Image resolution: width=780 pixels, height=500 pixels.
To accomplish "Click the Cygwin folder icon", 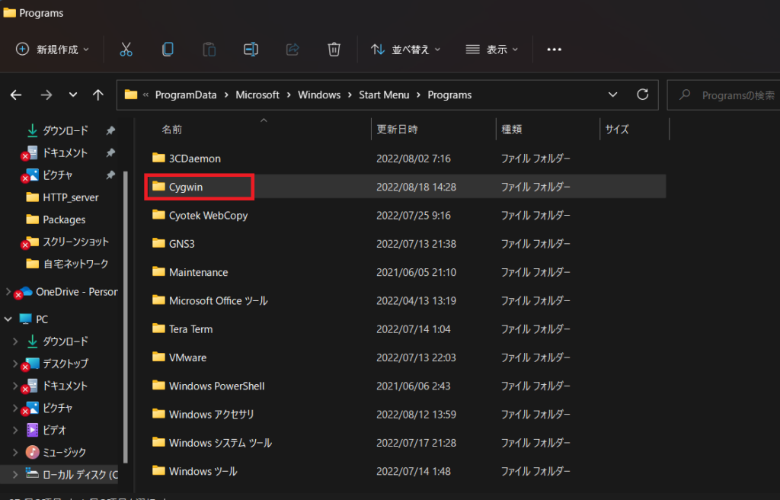I will [x=158, y=186].
